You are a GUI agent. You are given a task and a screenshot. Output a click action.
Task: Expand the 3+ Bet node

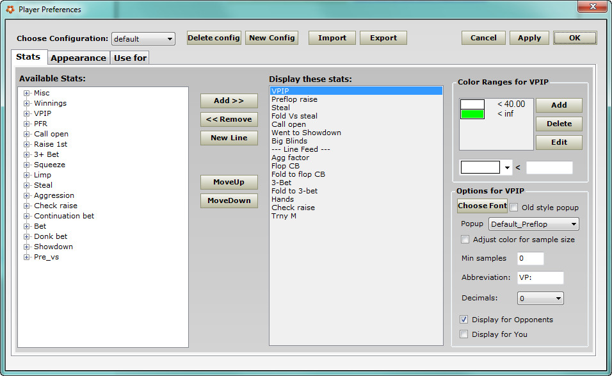point(26,154)
